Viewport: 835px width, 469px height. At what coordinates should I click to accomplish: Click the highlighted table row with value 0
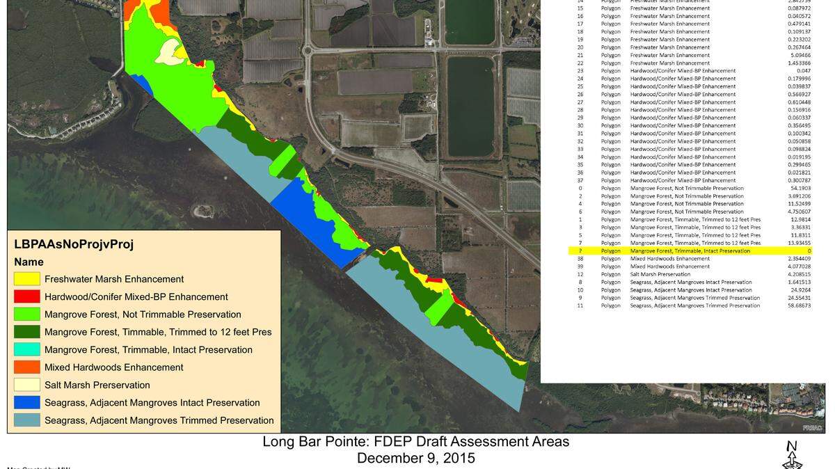pos(690,251)
